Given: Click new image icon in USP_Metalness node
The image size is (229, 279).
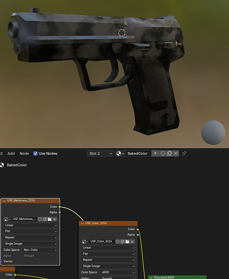Looking at the screenshot, I should coord(45,219).
